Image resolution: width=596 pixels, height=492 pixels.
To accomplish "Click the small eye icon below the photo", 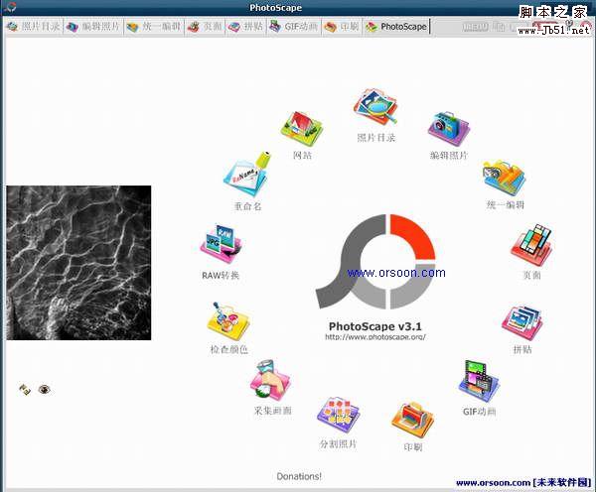I will (44, 389).
